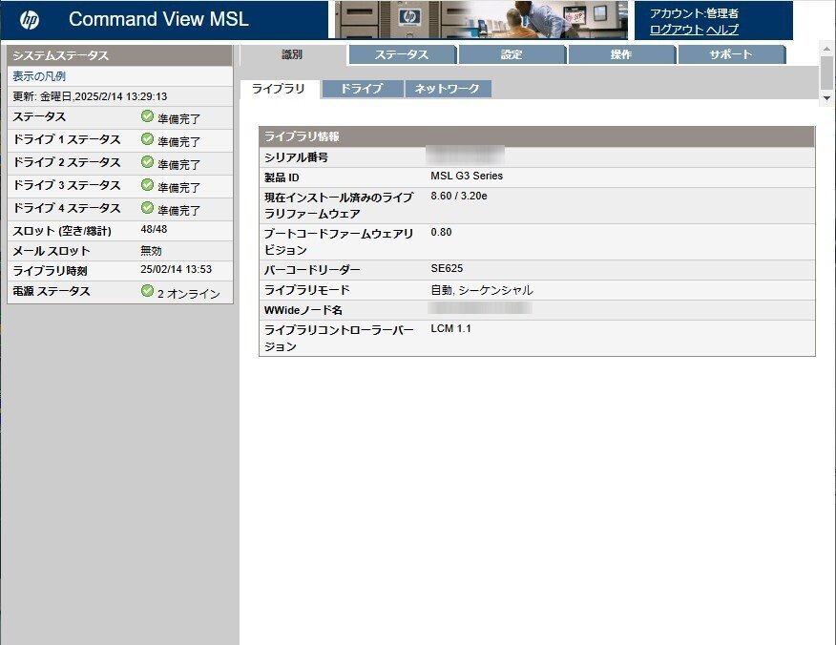Image resolution: width=836 pixels, height=645 pixels.
Task: Click the HP logo icon
Action: pos(30,20)
